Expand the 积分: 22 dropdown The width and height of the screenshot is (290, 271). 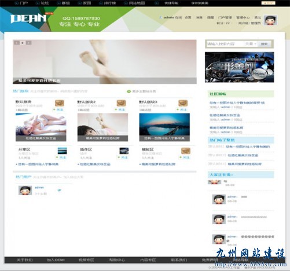click(x=224, y=23)
